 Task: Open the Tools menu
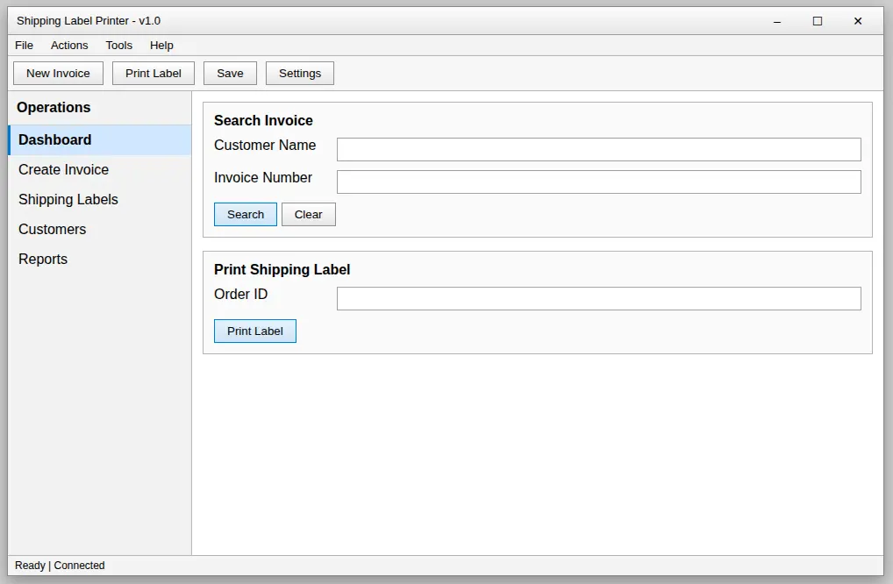tap(119, 46)
